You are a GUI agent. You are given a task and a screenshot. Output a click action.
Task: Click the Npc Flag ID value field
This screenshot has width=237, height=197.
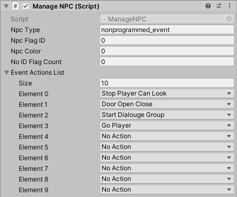tap(167, 41)
